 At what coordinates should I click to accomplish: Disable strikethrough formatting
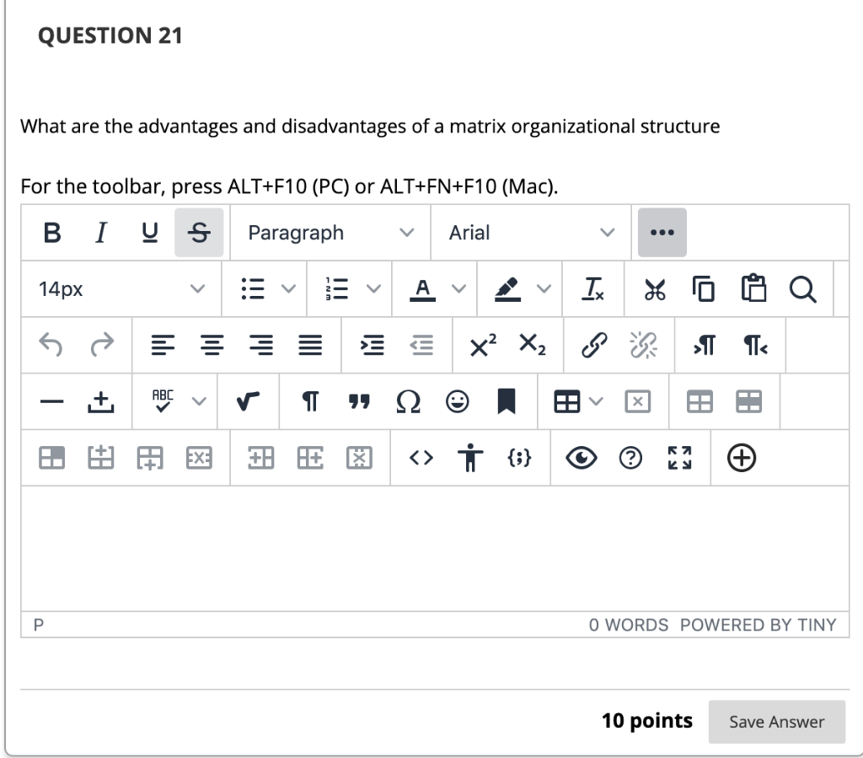(199, 233)
